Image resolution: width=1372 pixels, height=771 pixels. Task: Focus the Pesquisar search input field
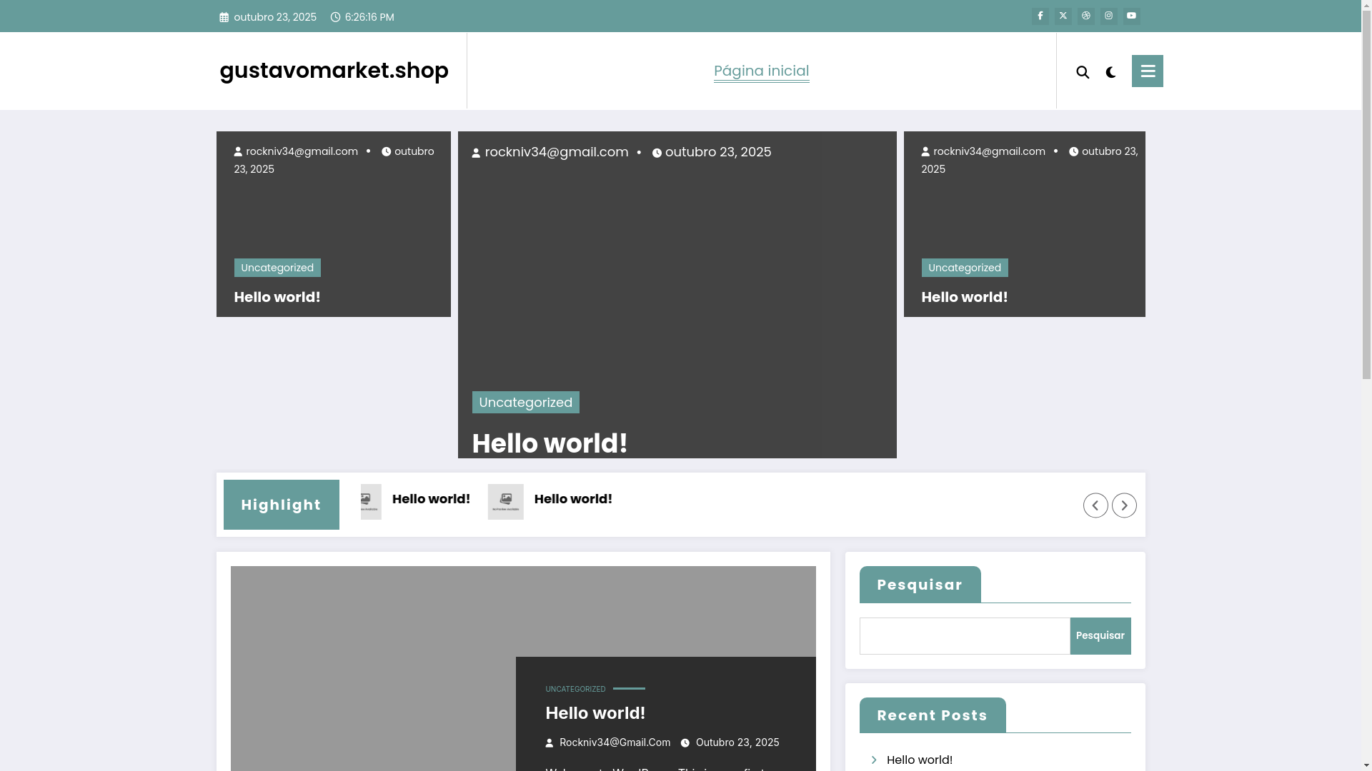click(x=964, y=635)
